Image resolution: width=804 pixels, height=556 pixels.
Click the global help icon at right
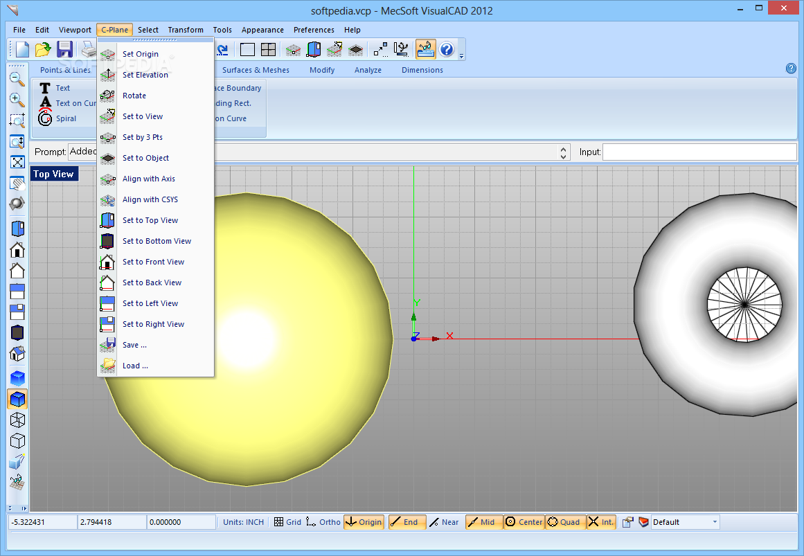pyautogui.click(x=791, y=69)
